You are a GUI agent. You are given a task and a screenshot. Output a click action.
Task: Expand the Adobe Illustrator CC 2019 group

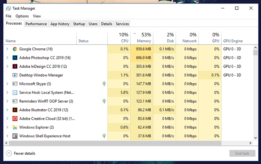[x=7, y=110]
